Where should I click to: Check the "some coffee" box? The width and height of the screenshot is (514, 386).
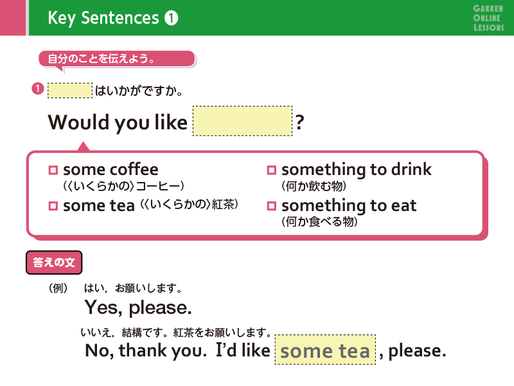click(53, 170)
